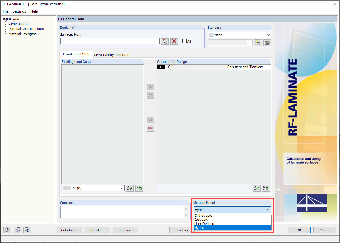Click the Persistent and Transient cell
The width and height of the screenshot is (340, 243).
point(248,67)
